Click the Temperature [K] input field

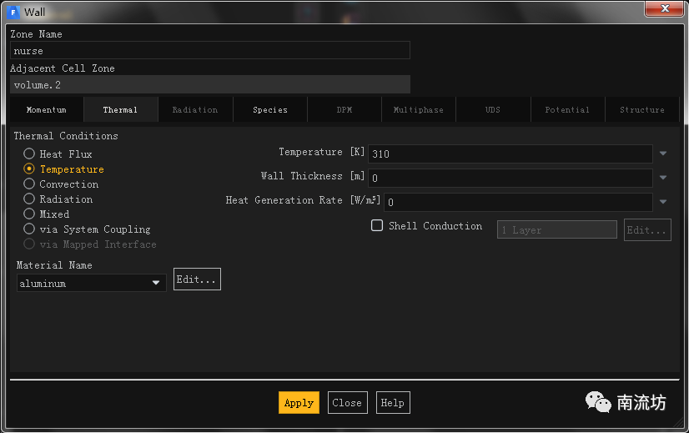[510, 154]
